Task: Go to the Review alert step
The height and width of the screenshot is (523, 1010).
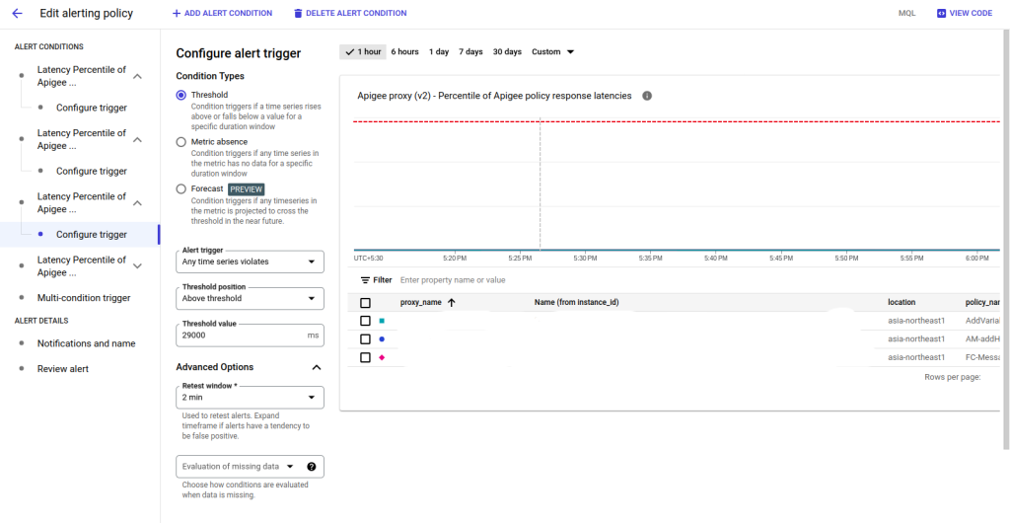Action: [63, 369]
